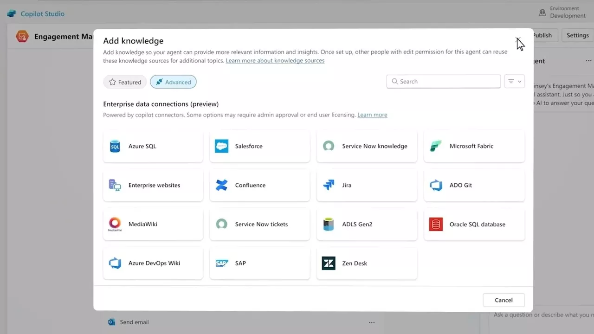Select the Zen Desk label
Image resolution: width=594 pixels, height=334 pixels.
click(x=355, y=263)
